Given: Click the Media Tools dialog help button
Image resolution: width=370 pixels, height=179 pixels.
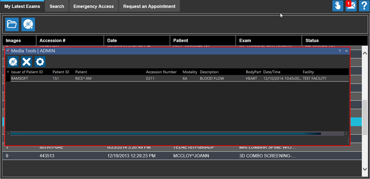Looking at the screenshot, I should pos(340,51).
